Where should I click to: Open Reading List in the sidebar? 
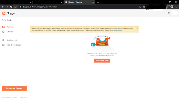[12, 40]
